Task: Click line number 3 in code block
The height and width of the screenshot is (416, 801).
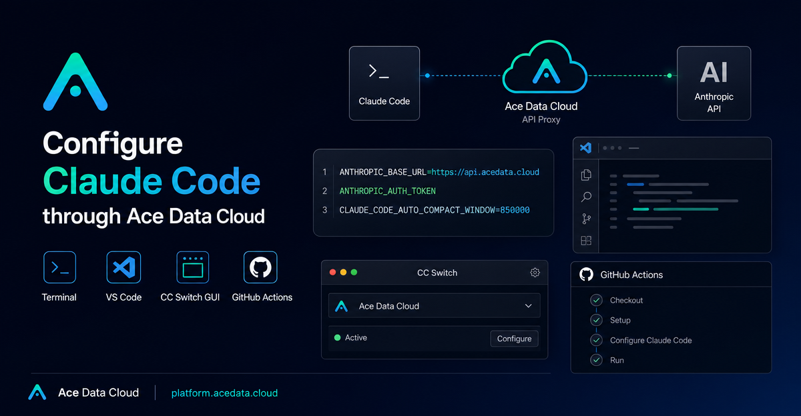Action: (325, 210)
